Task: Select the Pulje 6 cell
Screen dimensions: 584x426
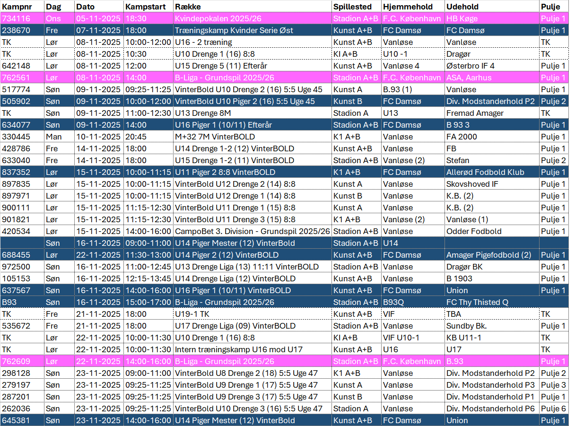Action: [x=553, y=409]
